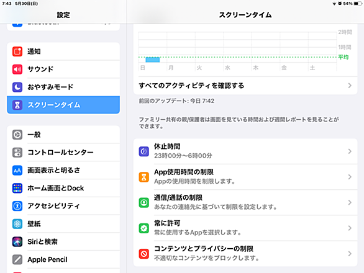364x273 pixels.
Task: Select スクリーンタイム in the sidebar
Action: pyautogui.click(x=63, y=105)
